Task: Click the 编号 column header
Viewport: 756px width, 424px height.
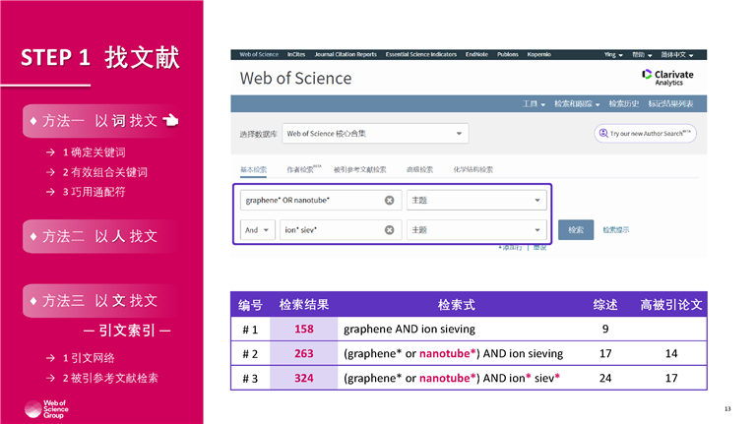Action: click(250, 305)
